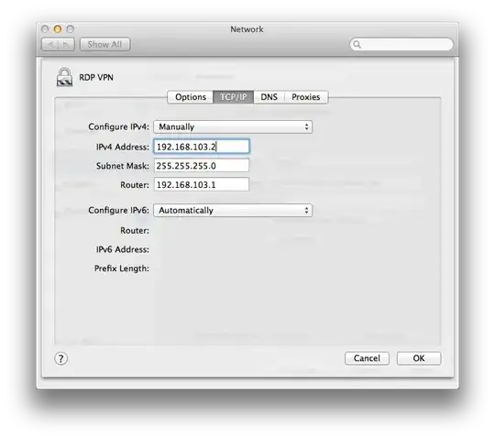Open the Proxies tab

pos(306,97)
